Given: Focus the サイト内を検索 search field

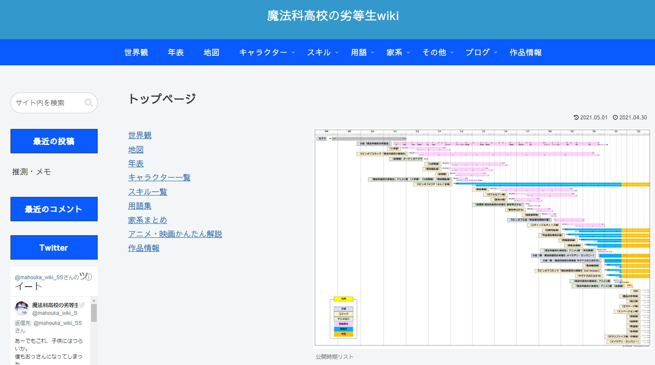Looking at the screenshot, I should (54, 103).
